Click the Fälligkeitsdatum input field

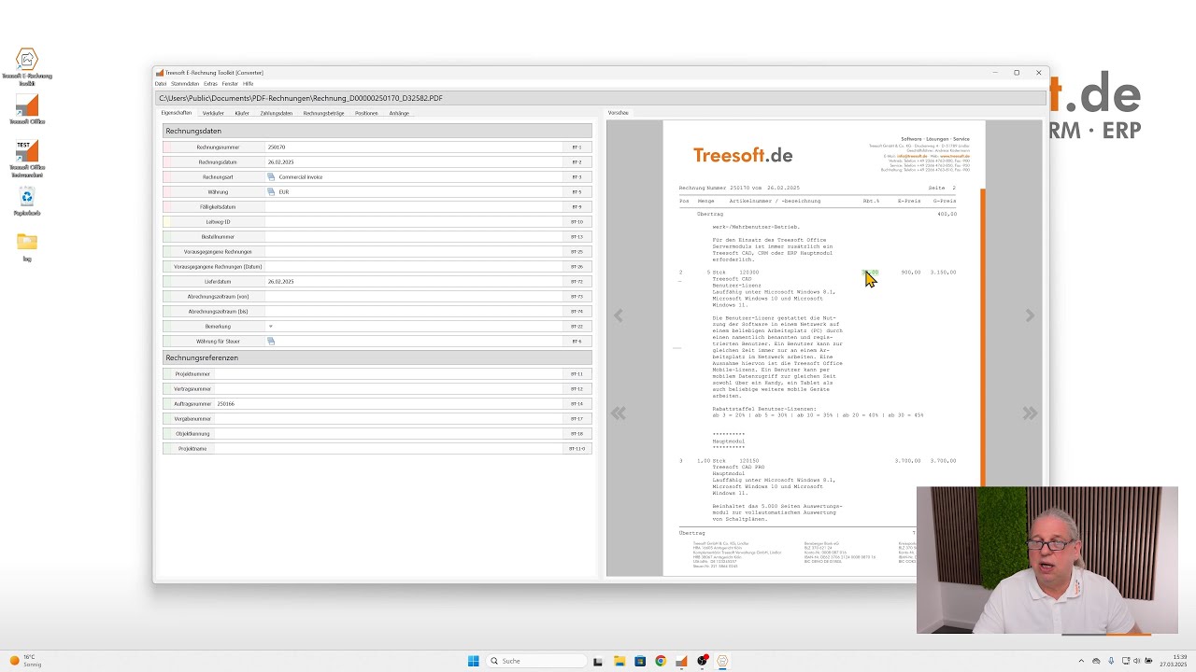(x=415, y=206)
